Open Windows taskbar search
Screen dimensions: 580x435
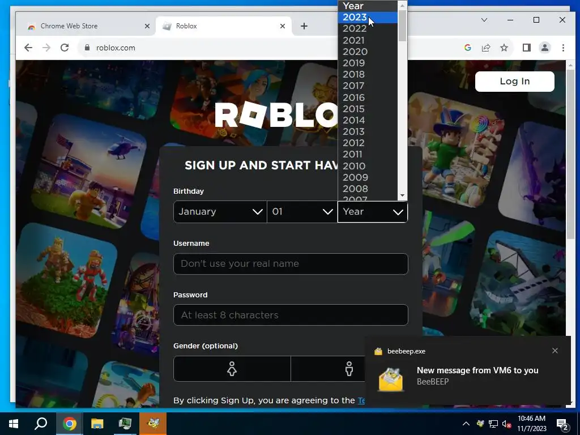pyautogui.click(x=41, y=424)
